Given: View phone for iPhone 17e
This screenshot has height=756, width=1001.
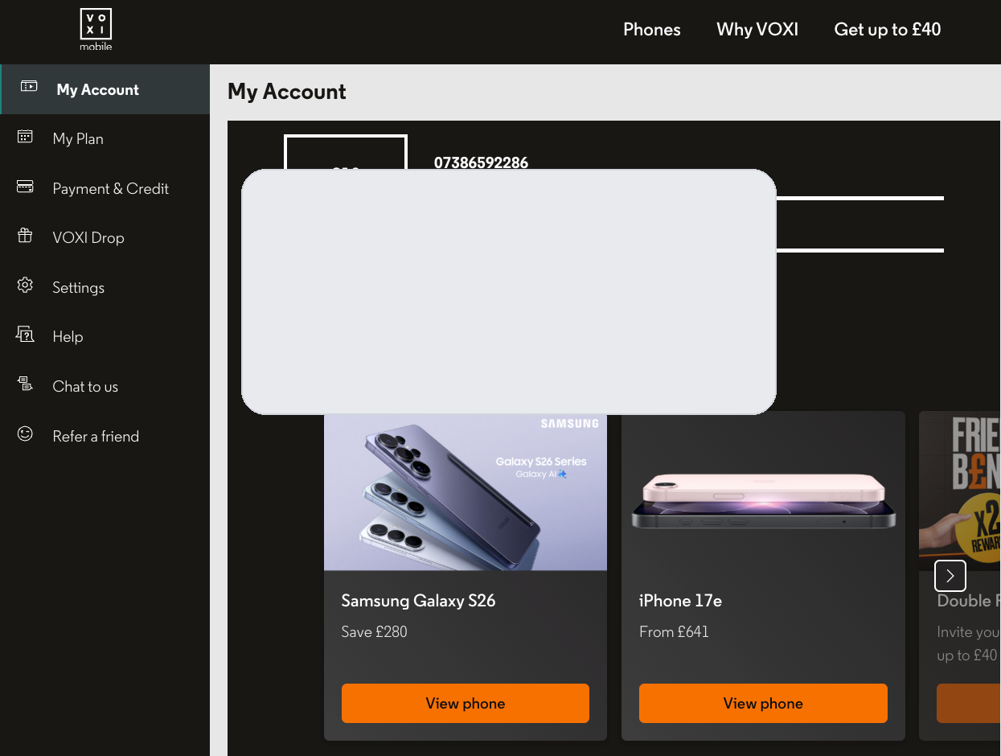Looking at the screenshot, I should click(763, 703).
